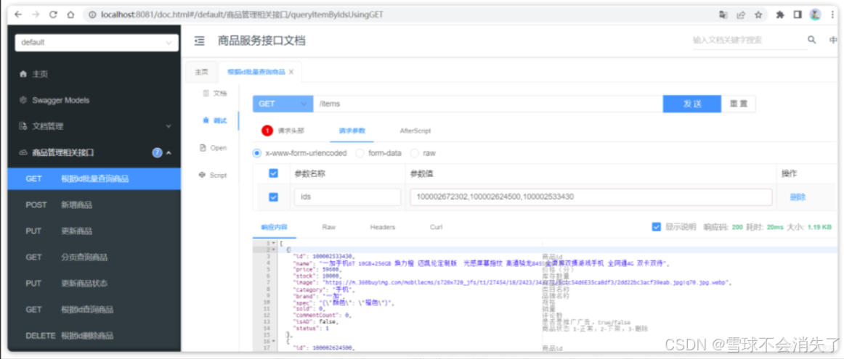This screenshot has height=359, width=844.
Task: Open the Script side tab
Action: click(213, 176)
